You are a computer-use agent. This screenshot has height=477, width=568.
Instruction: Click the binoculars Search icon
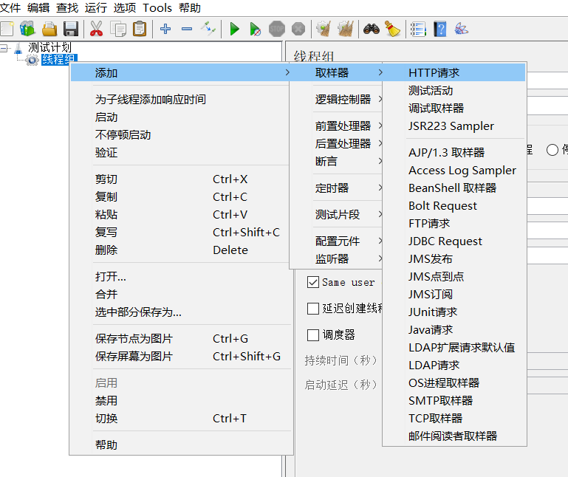coord(371,29)
